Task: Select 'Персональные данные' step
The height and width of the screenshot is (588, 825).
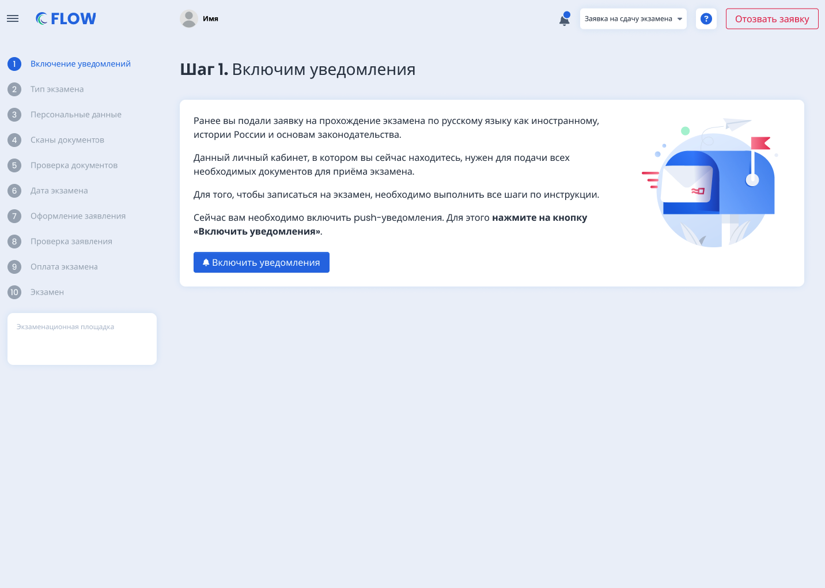Action: pos(75,115)
